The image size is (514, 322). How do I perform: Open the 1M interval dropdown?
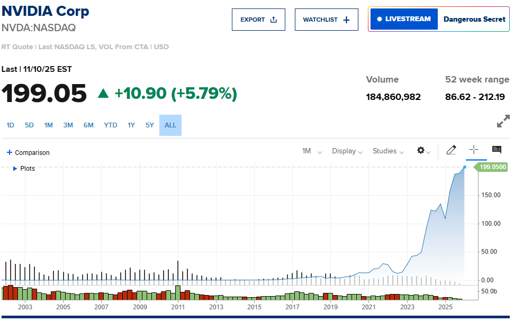coord(312,151)
